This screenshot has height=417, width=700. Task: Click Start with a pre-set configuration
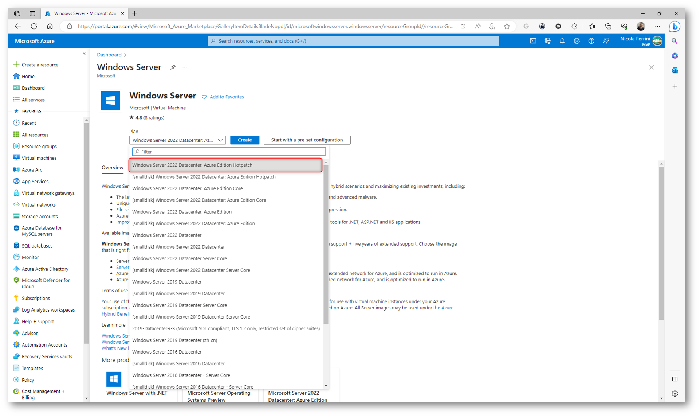307,140
